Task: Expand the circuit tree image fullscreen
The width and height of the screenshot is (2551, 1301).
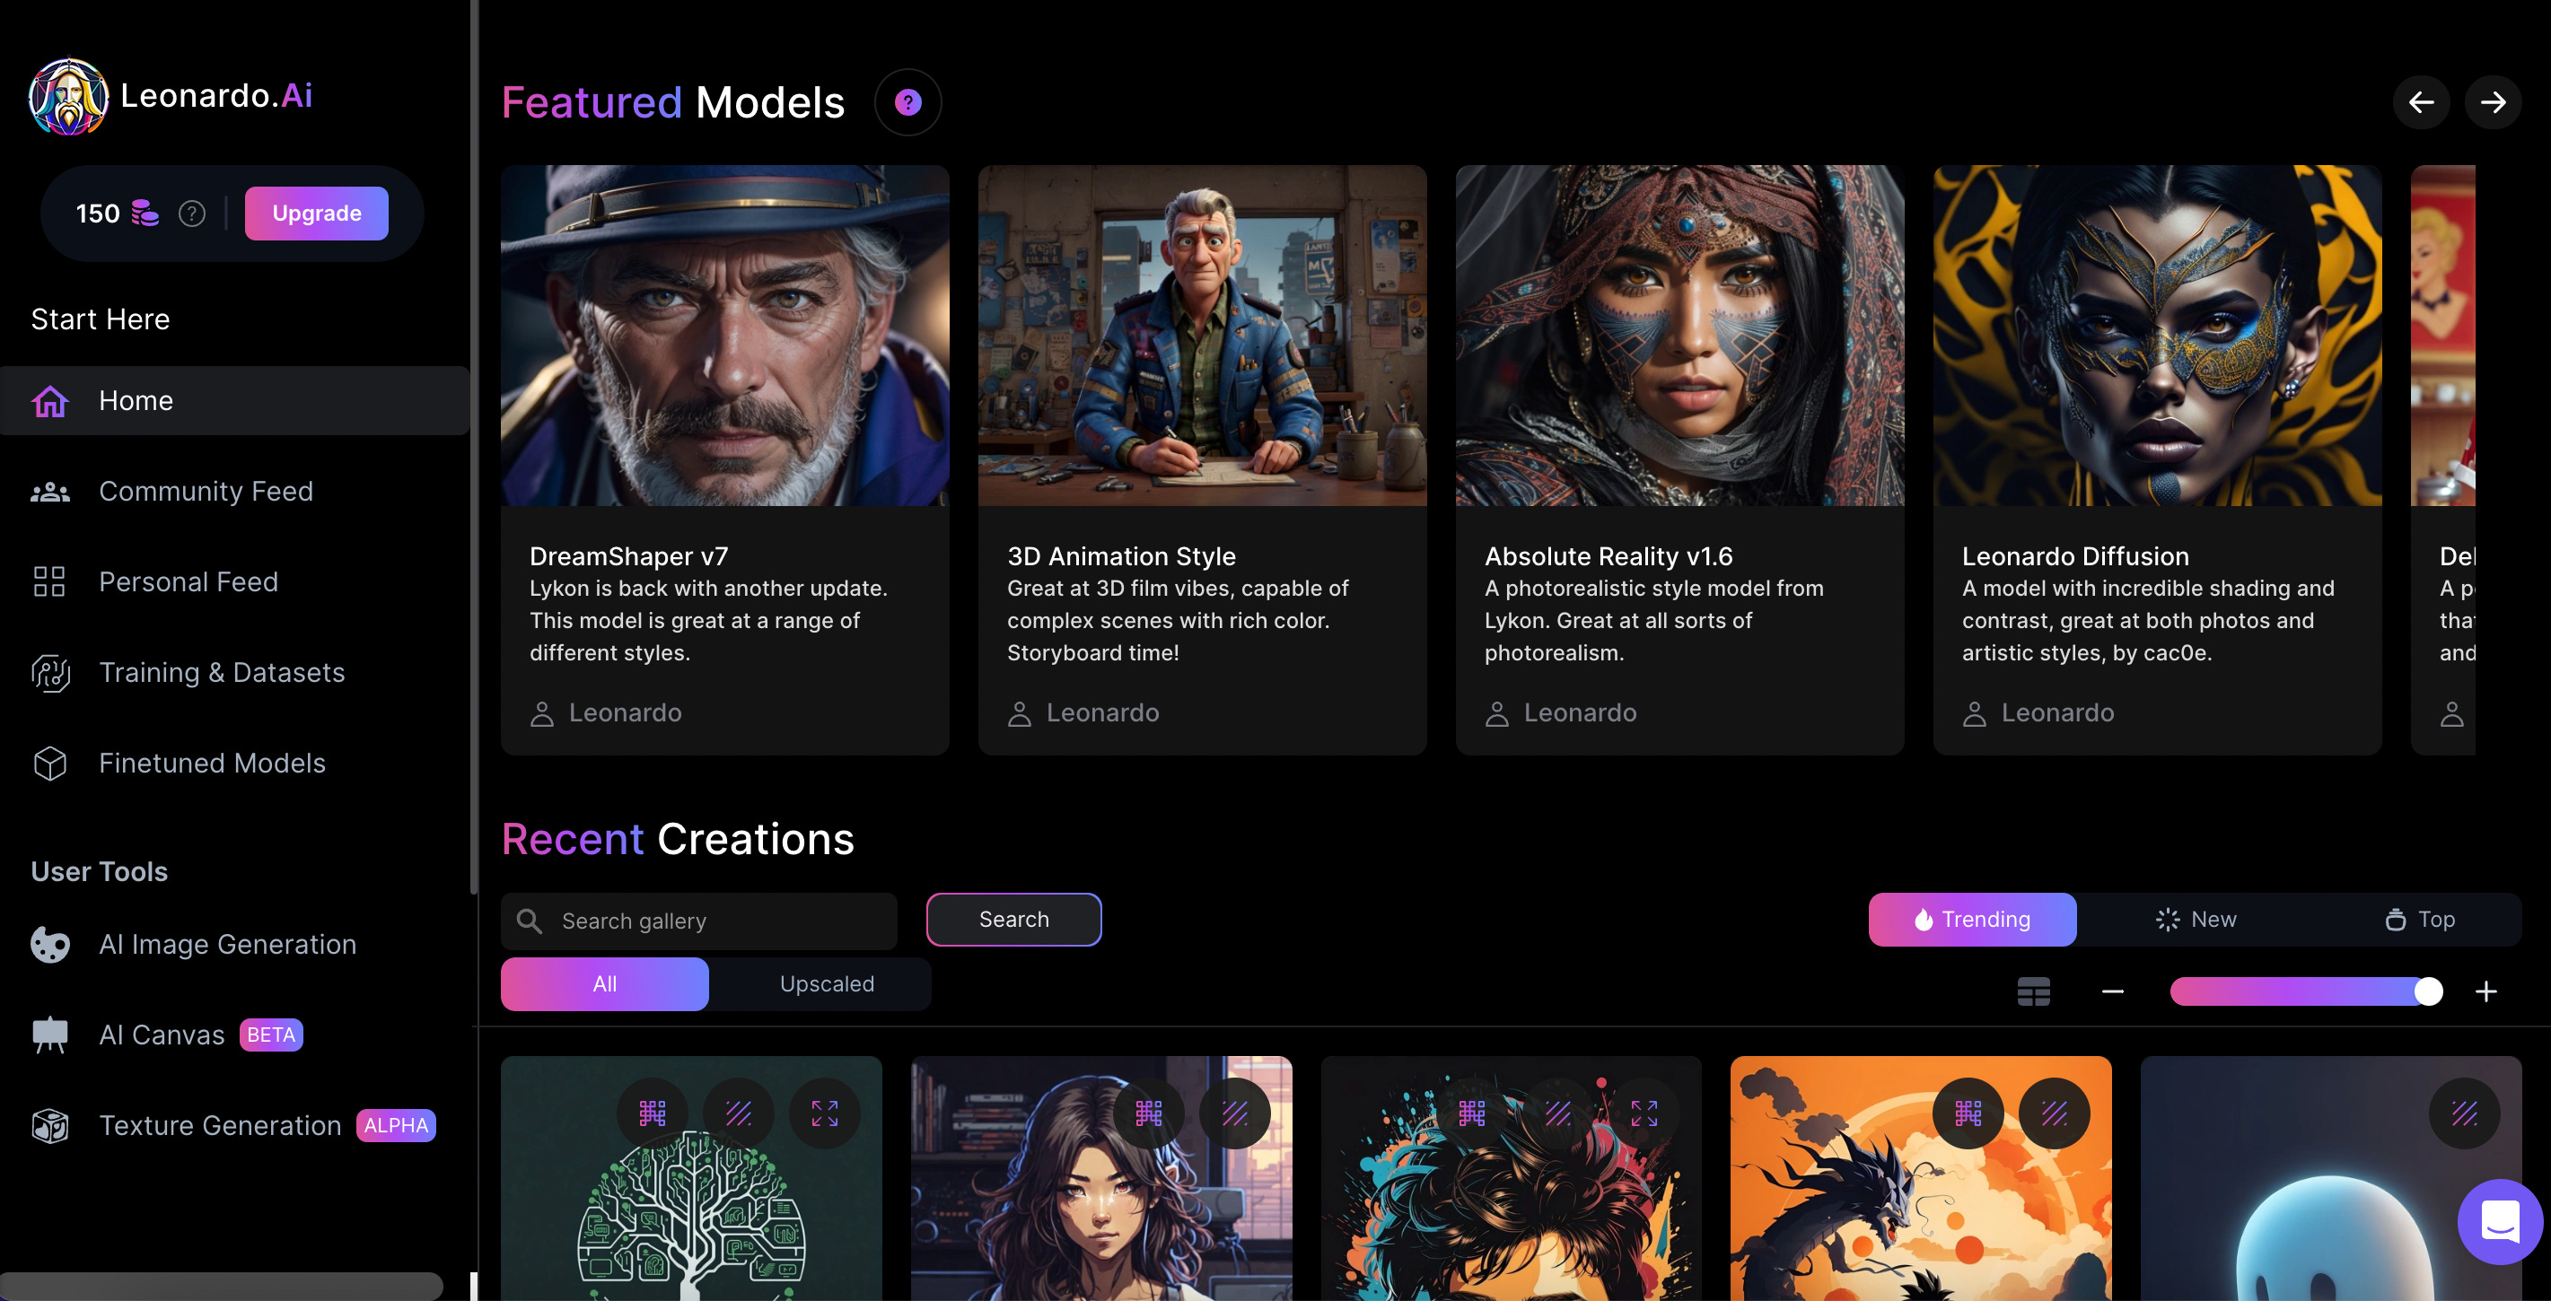Action: (x=824, y=1113)
